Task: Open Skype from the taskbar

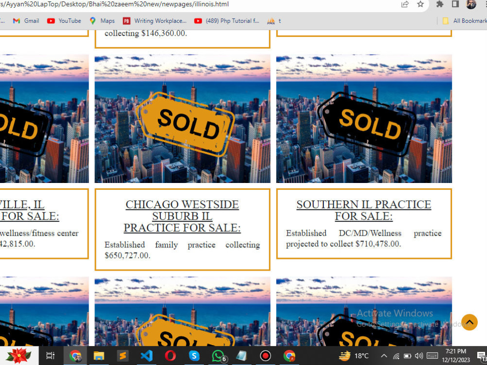Action: click(194, 356)
